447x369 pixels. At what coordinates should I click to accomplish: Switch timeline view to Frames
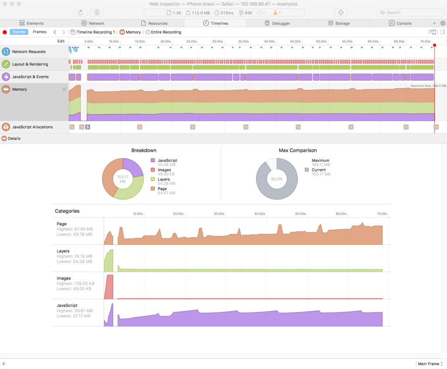pos(40,32)
